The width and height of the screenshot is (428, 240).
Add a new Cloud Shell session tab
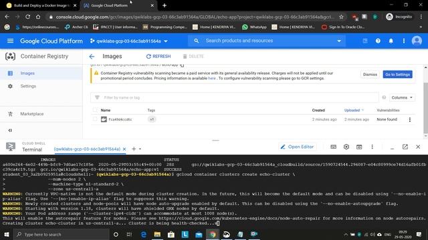(x=134, y=149)
